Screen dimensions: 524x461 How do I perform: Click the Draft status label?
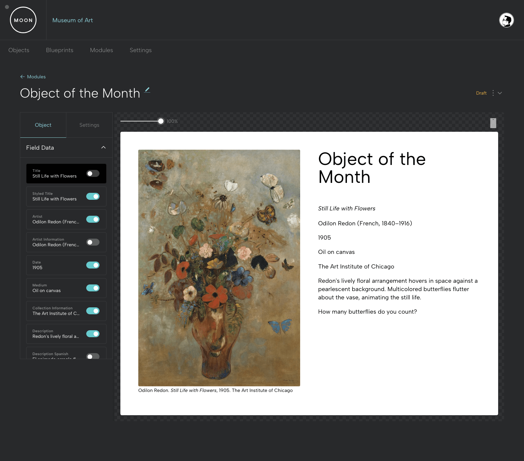tap(481, 93)
